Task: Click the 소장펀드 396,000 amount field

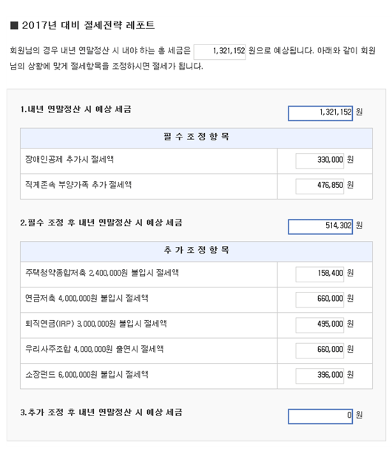Action: (x=320, y=376)
